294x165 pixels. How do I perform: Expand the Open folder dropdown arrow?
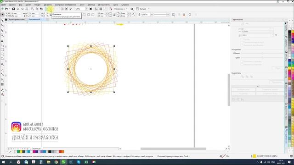click(9, 9)
